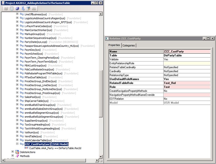Click the EDTRelation property value No
This screenshot has height=164, width=216.
pos(187,99)
